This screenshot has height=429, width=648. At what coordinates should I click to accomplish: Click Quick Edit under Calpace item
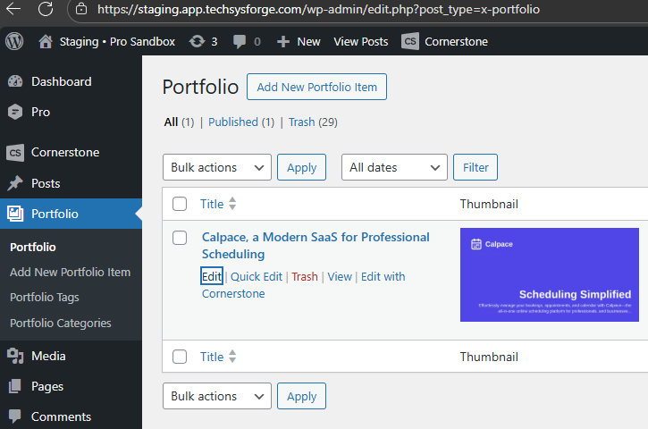(x=257, y=276)
